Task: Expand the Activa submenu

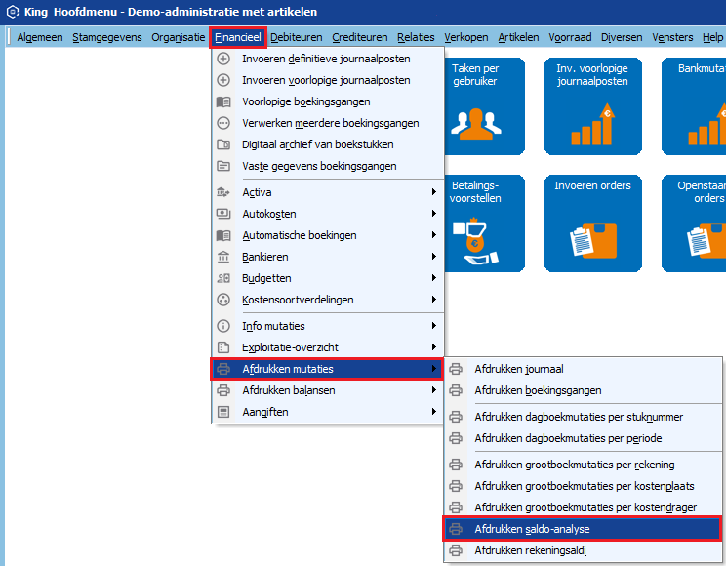Action: point(327,192)
